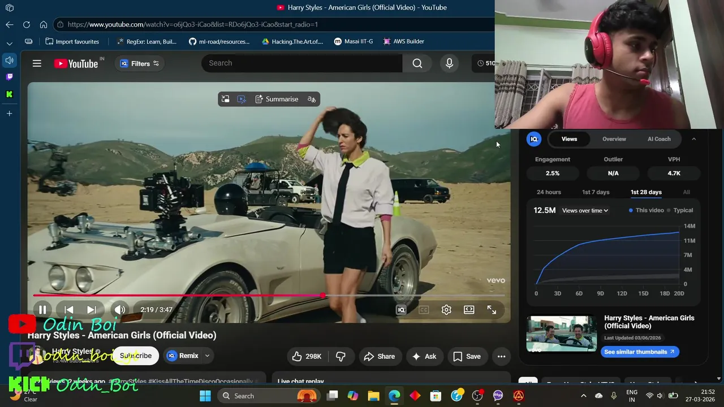Open more actions three-dot menu
The image size is (724, 407).
(501, 356)
